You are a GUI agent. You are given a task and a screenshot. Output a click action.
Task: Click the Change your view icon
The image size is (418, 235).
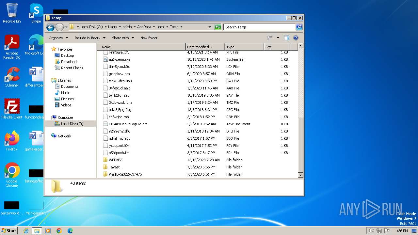[x=270, y=38]
